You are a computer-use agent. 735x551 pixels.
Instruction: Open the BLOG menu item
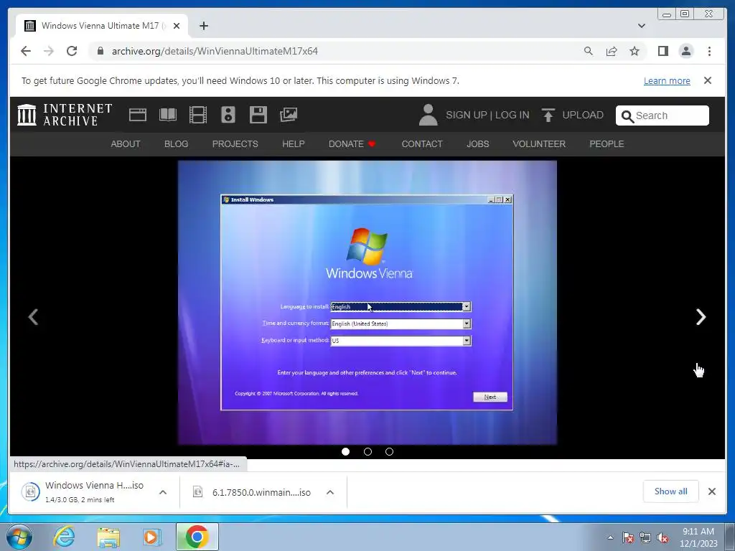(177, 143)
